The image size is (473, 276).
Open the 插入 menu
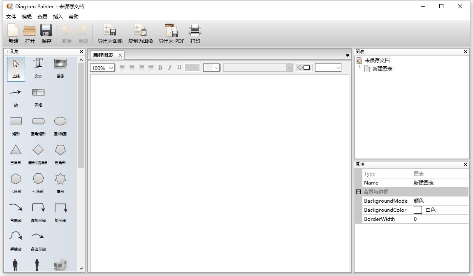coord(57,16)
